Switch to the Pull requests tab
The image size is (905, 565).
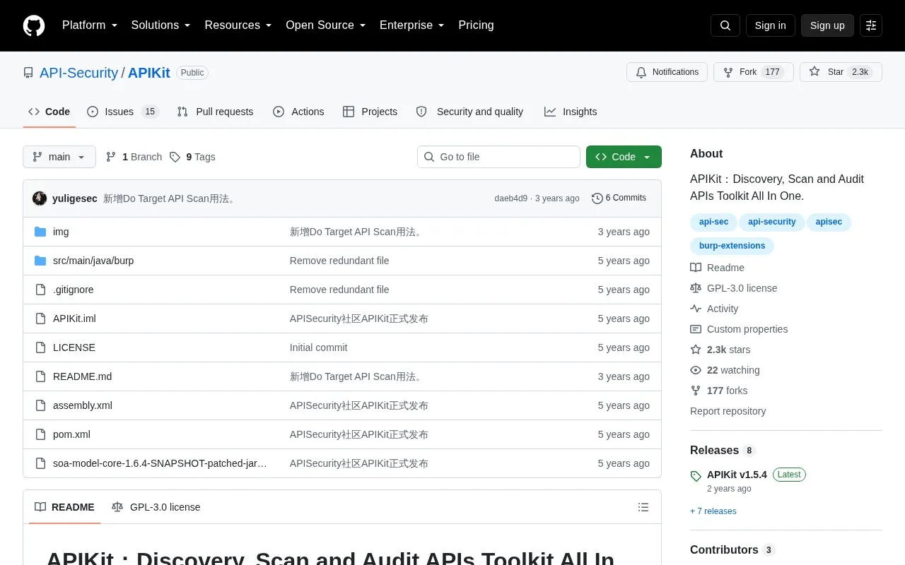215,112
